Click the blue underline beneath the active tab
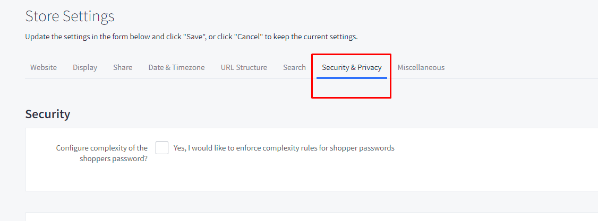 click(x=352, y=78)
